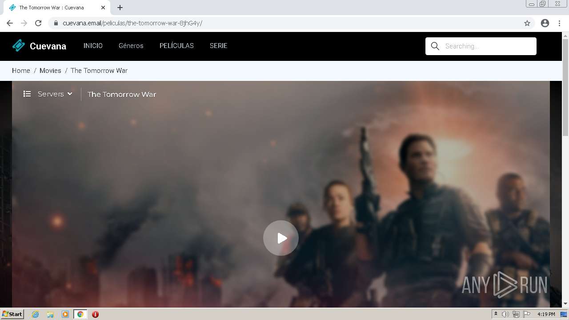Open a new browser tab
Screen dimensions: 569x320
(120, 8)
